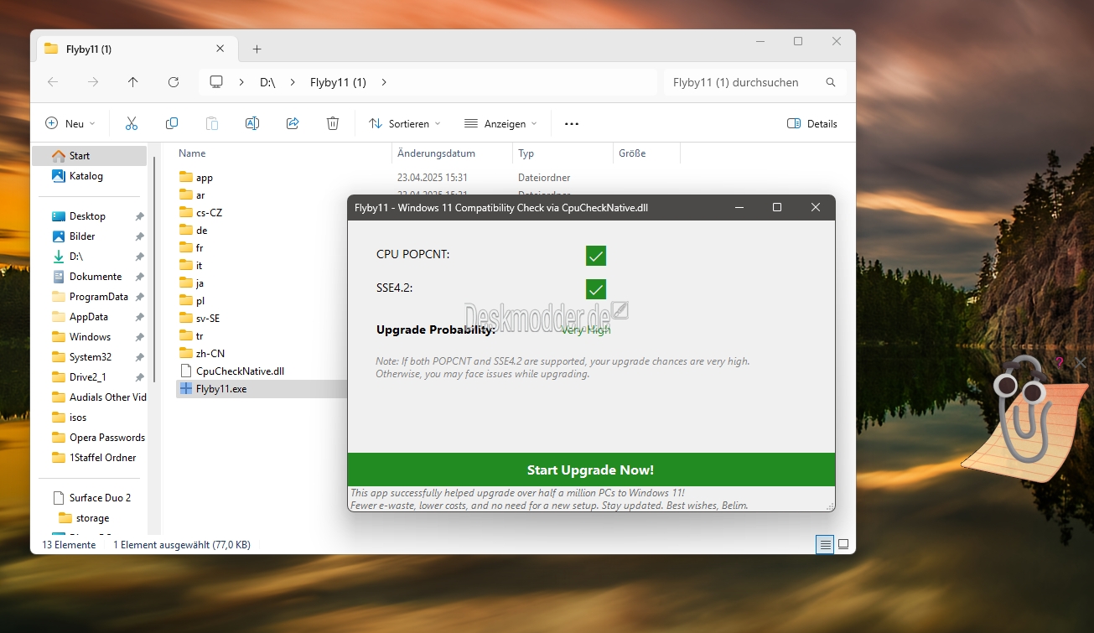Viewport: 1094px width, 633px height.
Task: Click the question mark above Clippy
Action: [x=1059, y=362]
